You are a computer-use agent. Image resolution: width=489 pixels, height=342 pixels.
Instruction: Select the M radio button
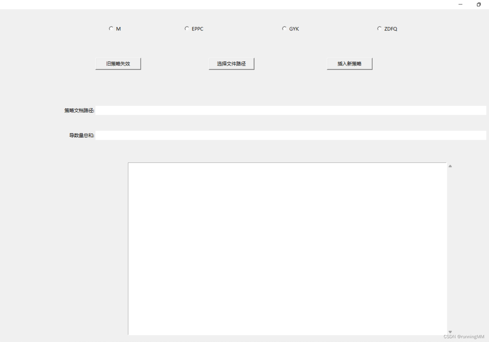point(111,29)
